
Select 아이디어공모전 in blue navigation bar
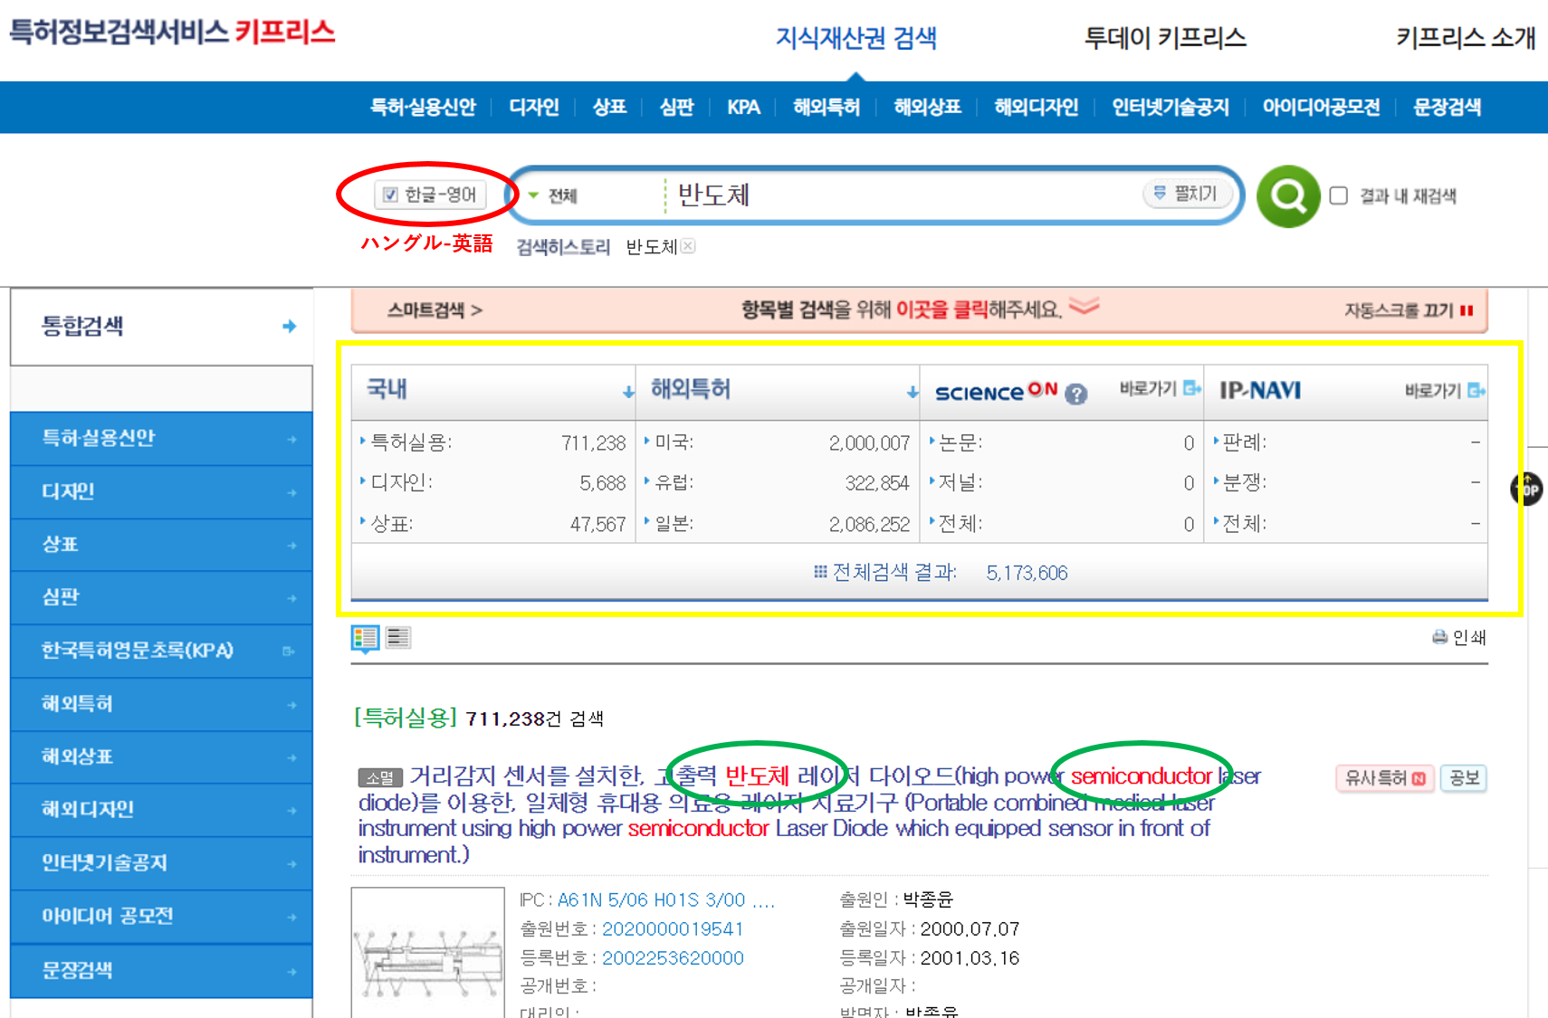(x=1321, y=107)
